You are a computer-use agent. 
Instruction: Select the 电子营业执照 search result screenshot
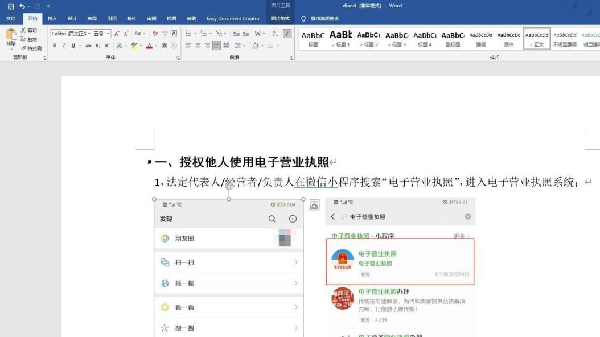[400, 267]
